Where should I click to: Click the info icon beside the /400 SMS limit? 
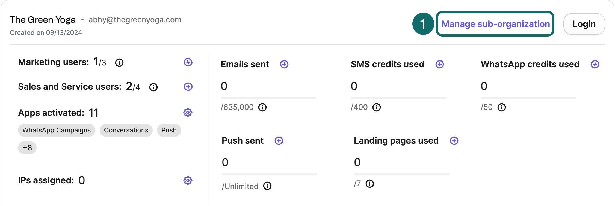click(377, 107)
